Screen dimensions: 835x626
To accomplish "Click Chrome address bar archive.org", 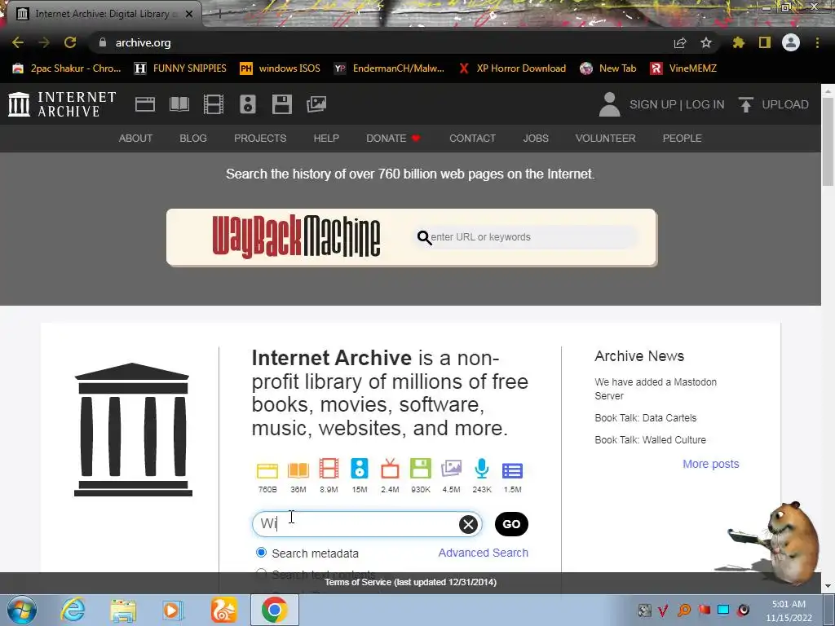I will coord(144,42).
